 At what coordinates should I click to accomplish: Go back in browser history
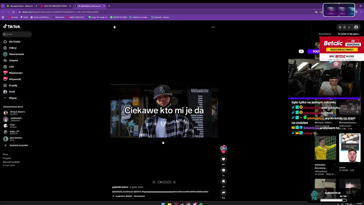3,12
